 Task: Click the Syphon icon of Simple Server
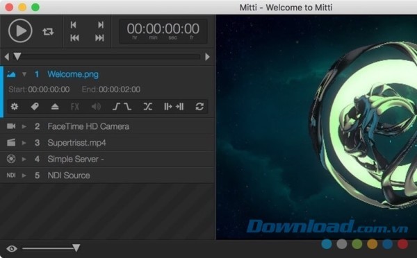click(11, 159)
